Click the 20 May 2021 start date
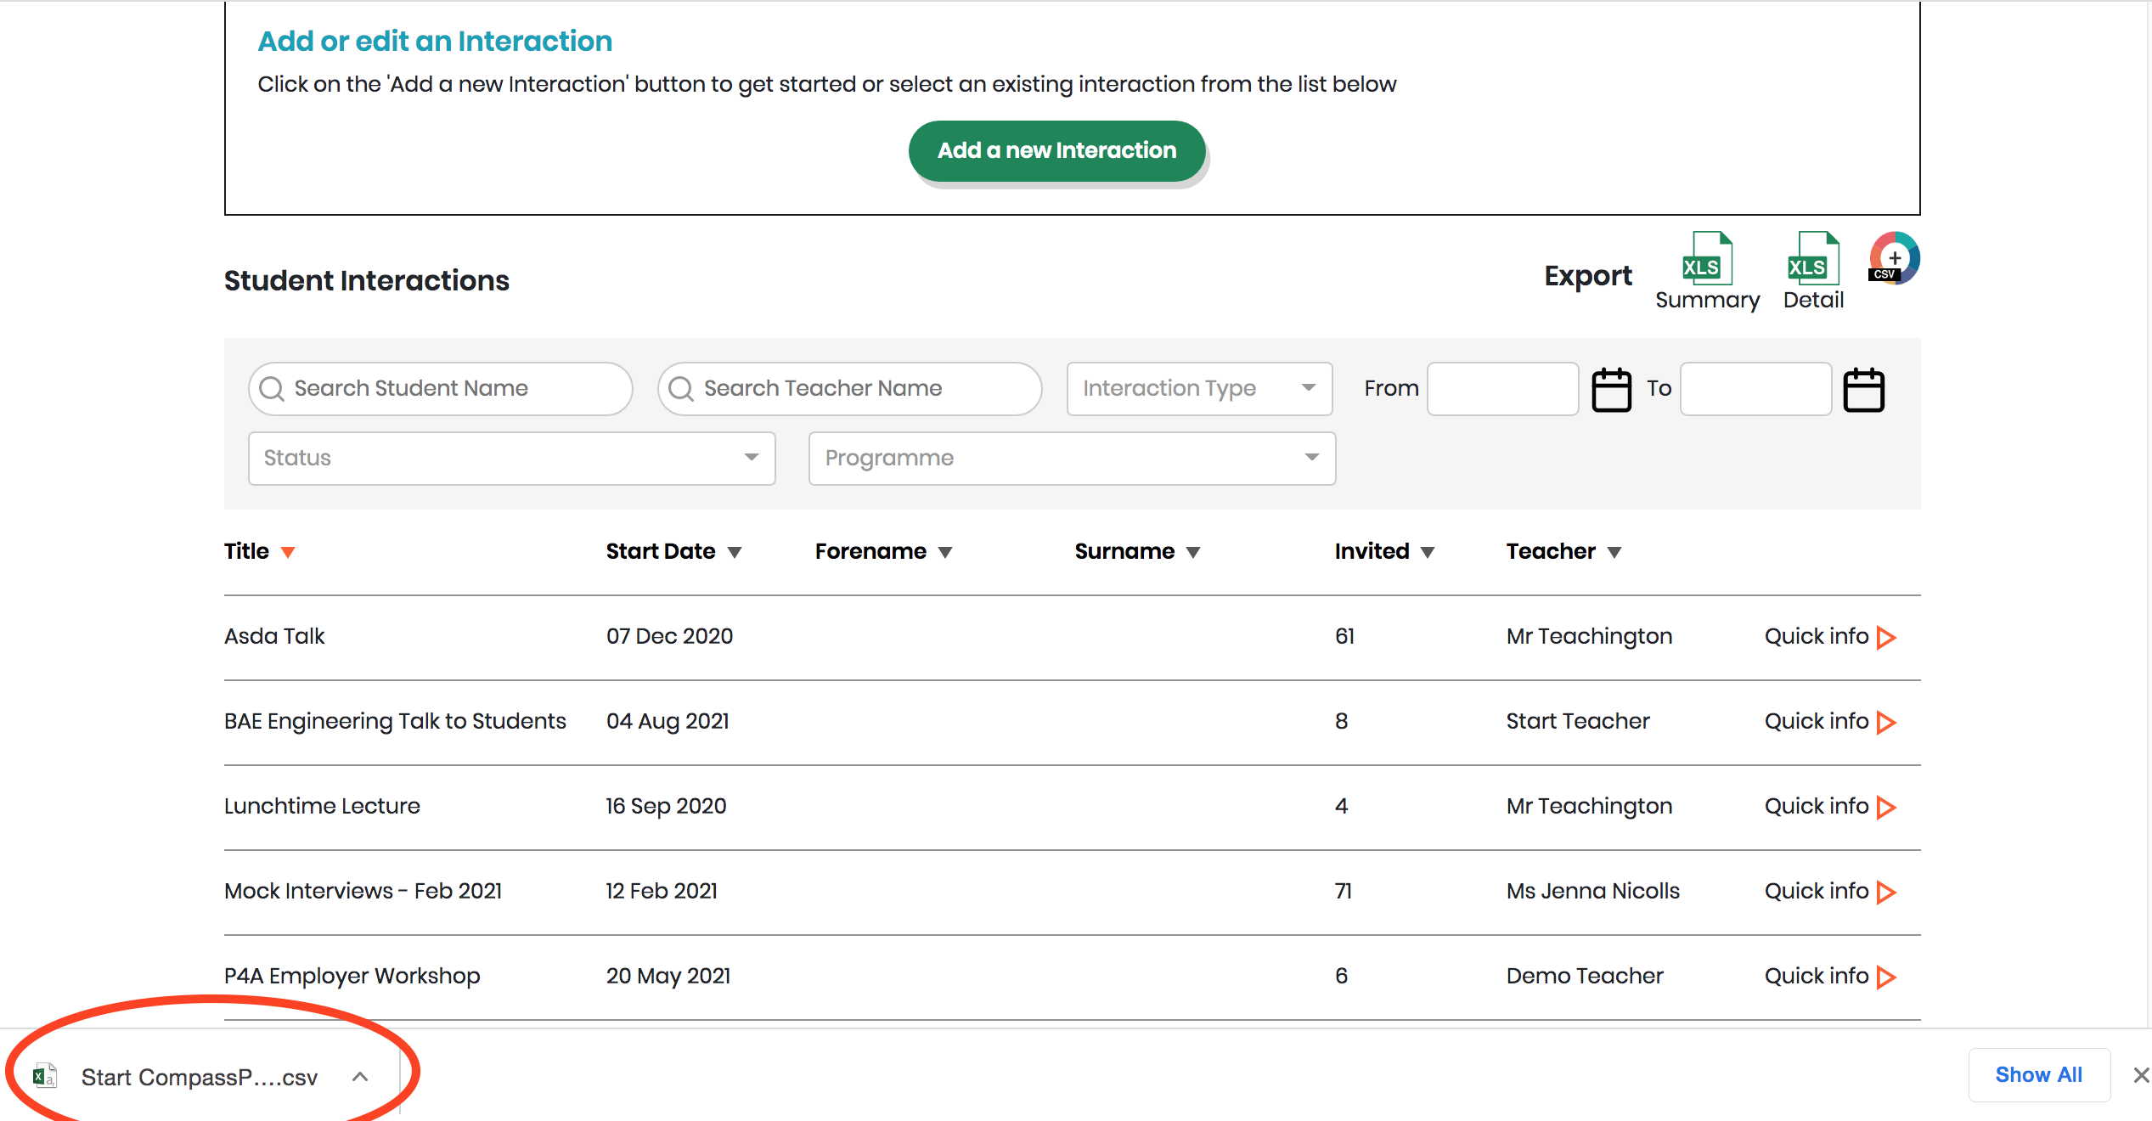Screen dimensions: 2152x1121 [668, 976]
